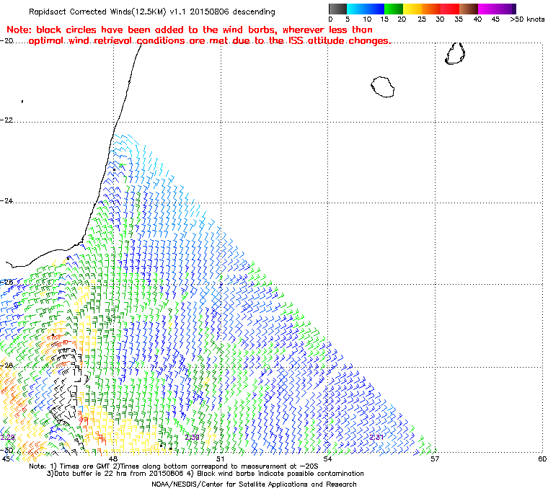Click the Reunion island outline
Image resolution: width=548 pixels, height=496 pixels.
click(x=382, y=87)
